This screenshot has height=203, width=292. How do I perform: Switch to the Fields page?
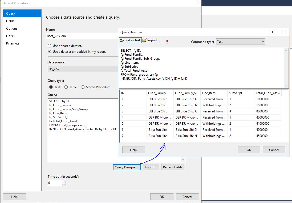[x=10, y=21]
